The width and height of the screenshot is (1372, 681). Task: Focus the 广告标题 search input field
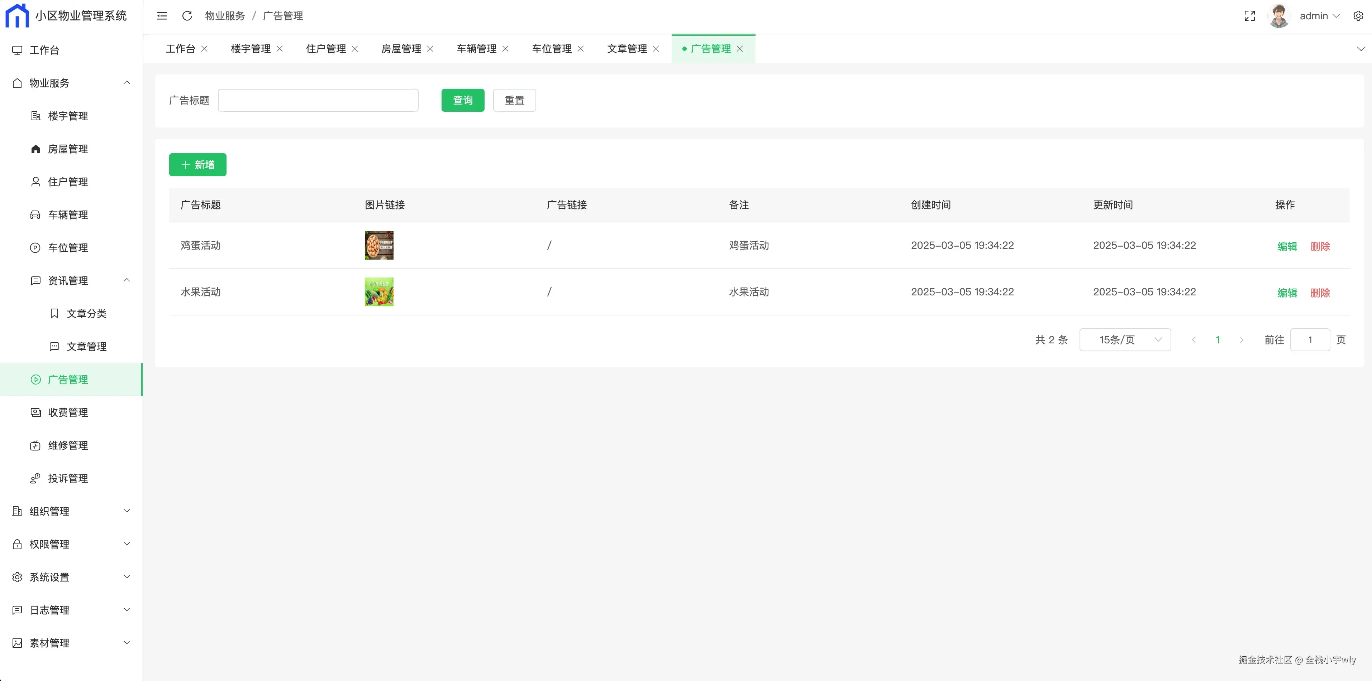318,101
